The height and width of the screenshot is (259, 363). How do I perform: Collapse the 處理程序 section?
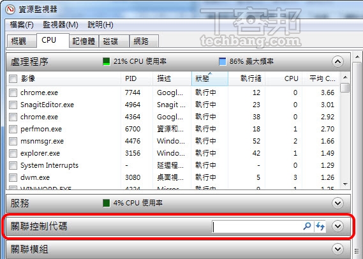[337, 62]
